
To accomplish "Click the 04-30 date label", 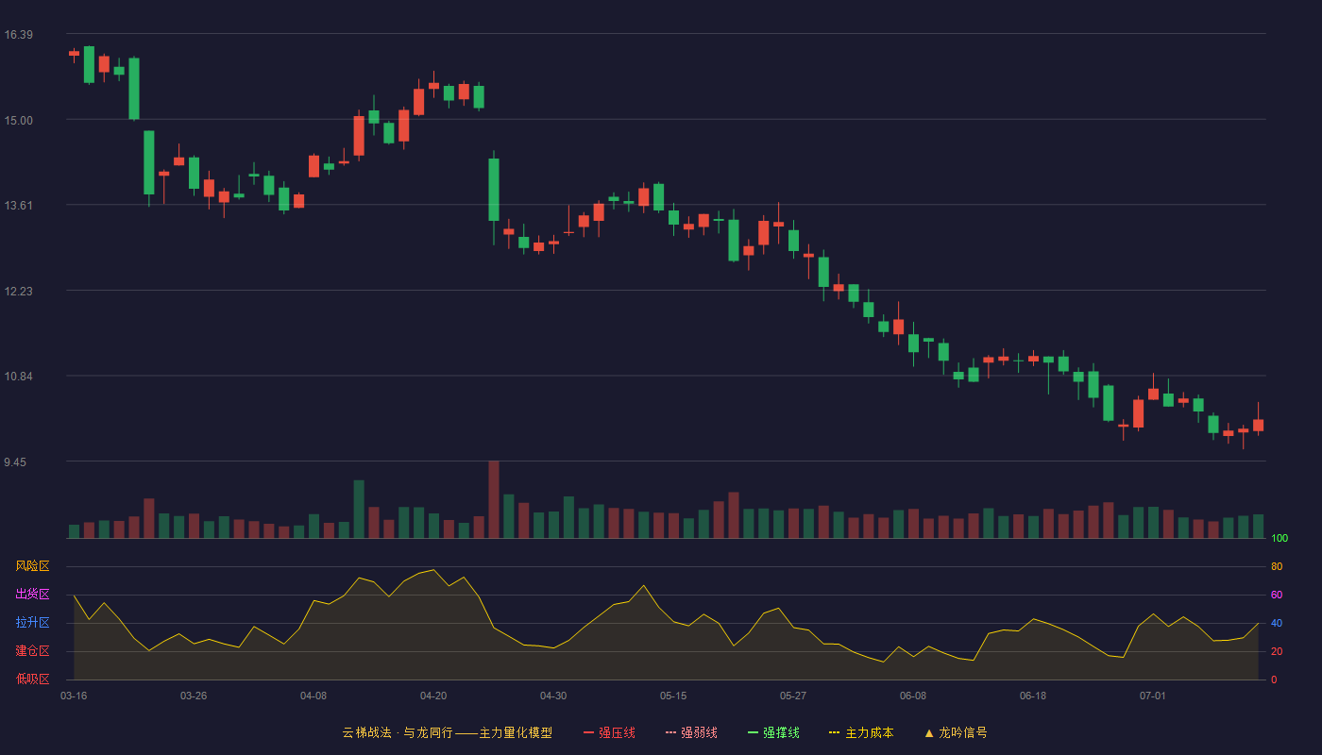I will coord(553,696).
